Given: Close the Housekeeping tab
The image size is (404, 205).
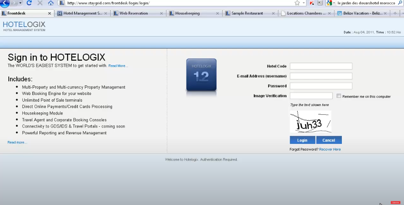Looking at the screenshot, I should coord(218,14).
